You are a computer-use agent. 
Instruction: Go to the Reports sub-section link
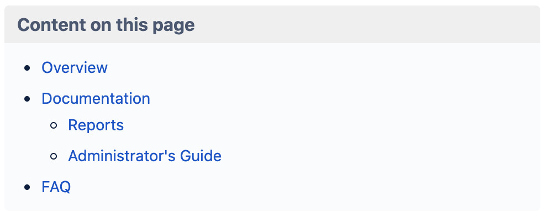[x=96, y=125]
